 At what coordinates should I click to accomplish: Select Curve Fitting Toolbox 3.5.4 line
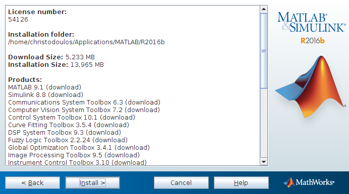click(69, 125)
